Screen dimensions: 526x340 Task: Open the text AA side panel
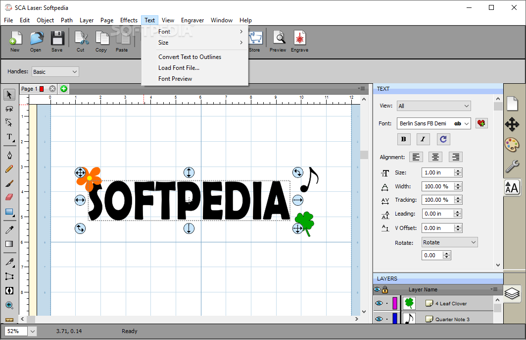[512, 187]
